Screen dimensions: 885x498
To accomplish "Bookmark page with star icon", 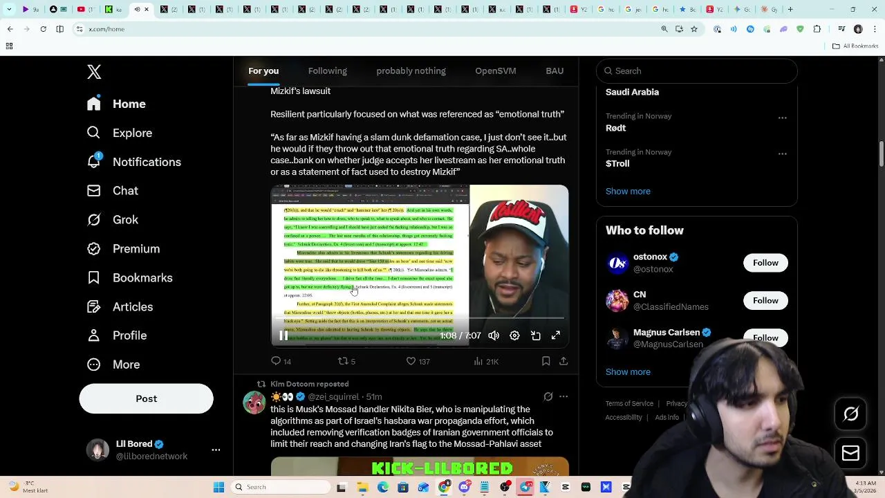I will 694,29.
